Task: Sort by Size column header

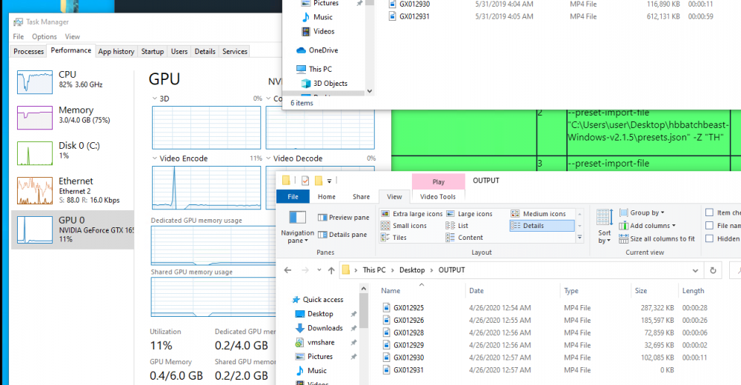Action: [x=641, y=290]
